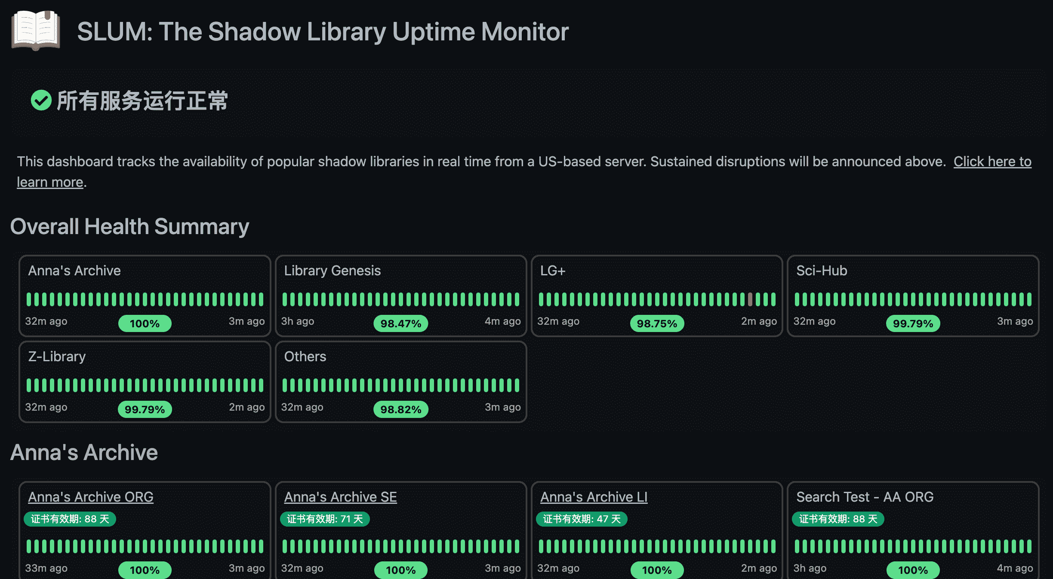Click the Anna's Archive SE 100% badge
Screen dimensions: 1053x579
(400, 570)
